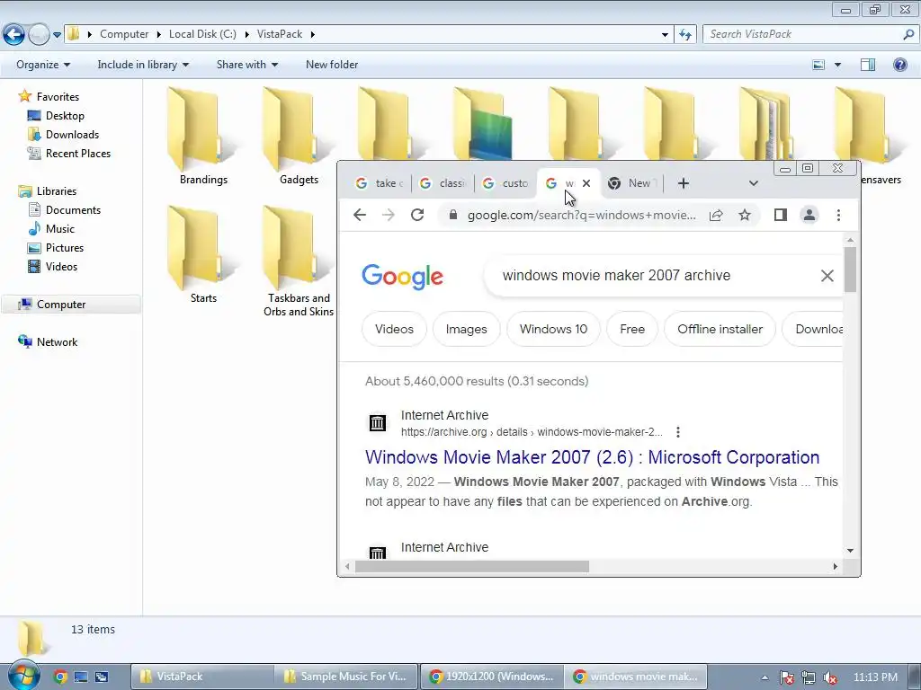Select Favorites in navigation pane
921x690 pixels.
pyautogui.click(x=58, y=97)
